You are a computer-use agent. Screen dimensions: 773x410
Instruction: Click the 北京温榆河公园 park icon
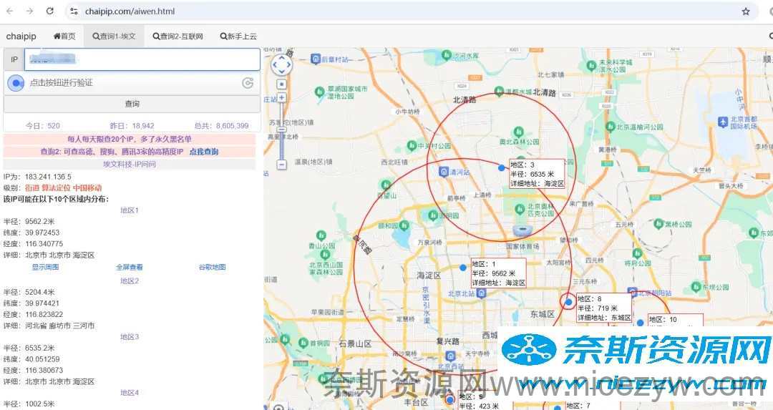[x=611, y=127]
